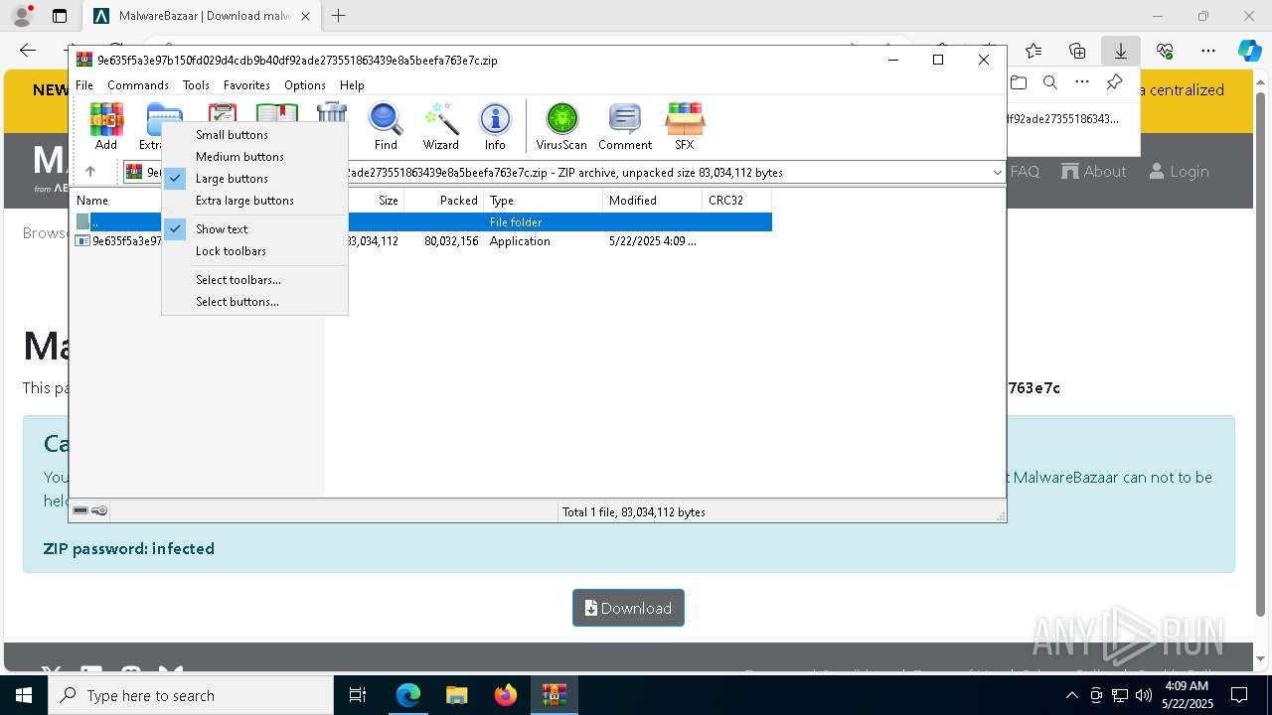
Task: Sort by Packed column header
Action: 444,200
